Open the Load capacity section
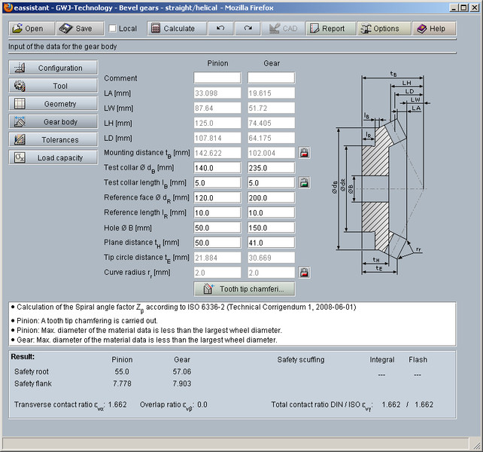The image size is (483, 452). 53,157
